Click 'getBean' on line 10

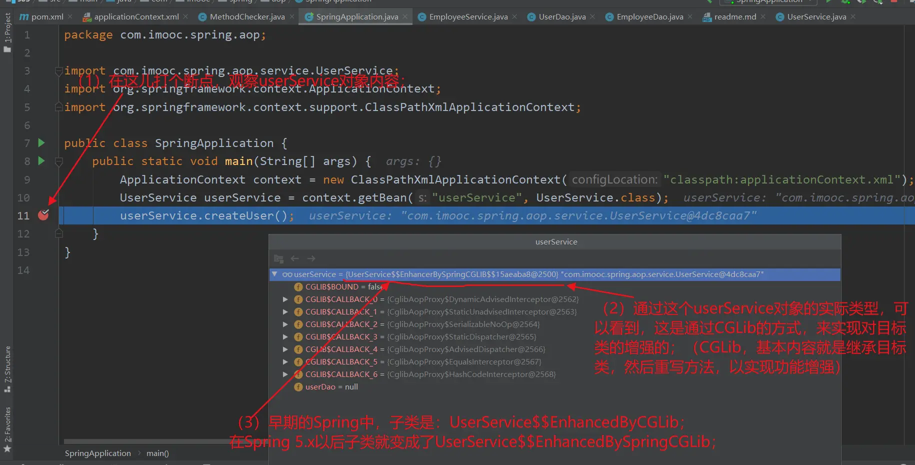tap(382, 197)
